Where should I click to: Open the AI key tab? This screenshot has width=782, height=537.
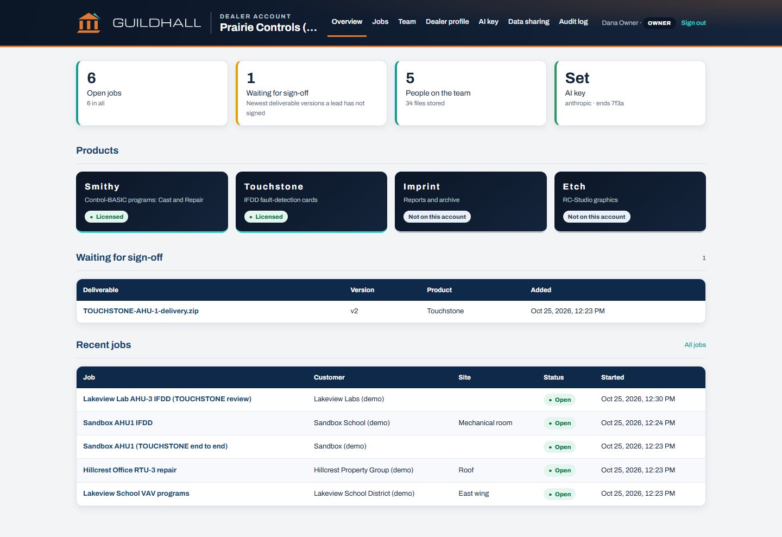click(488, 22)
